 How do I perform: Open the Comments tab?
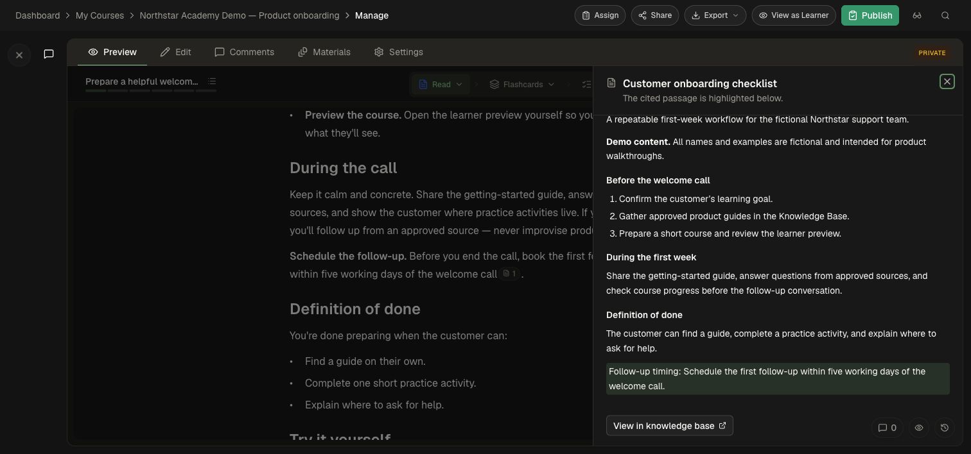(245, 52)
